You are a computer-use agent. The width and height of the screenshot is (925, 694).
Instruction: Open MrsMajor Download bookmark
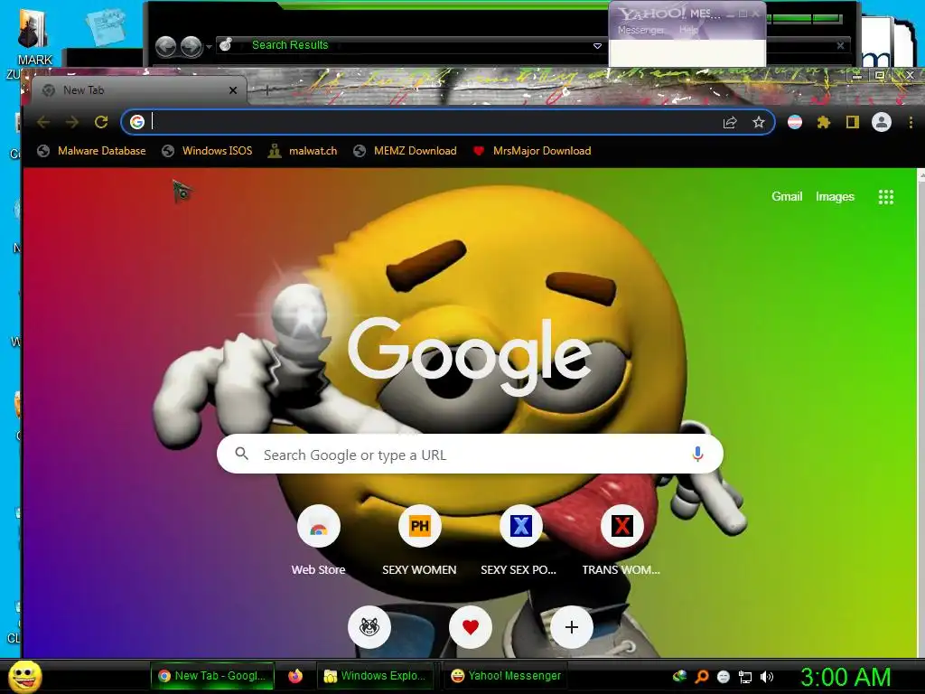tap(532, 151)
